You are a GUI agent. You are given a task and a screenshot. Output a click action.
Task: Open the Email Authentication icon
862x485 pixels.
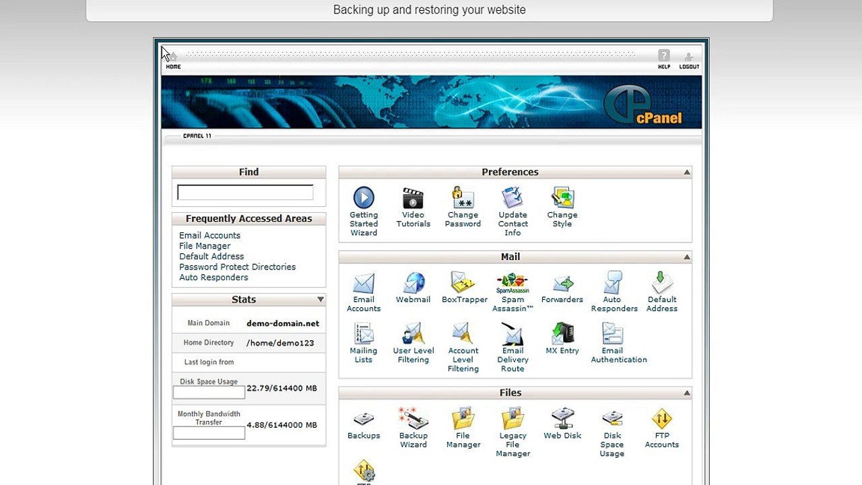pyautogui.click(x=613, y=334)
